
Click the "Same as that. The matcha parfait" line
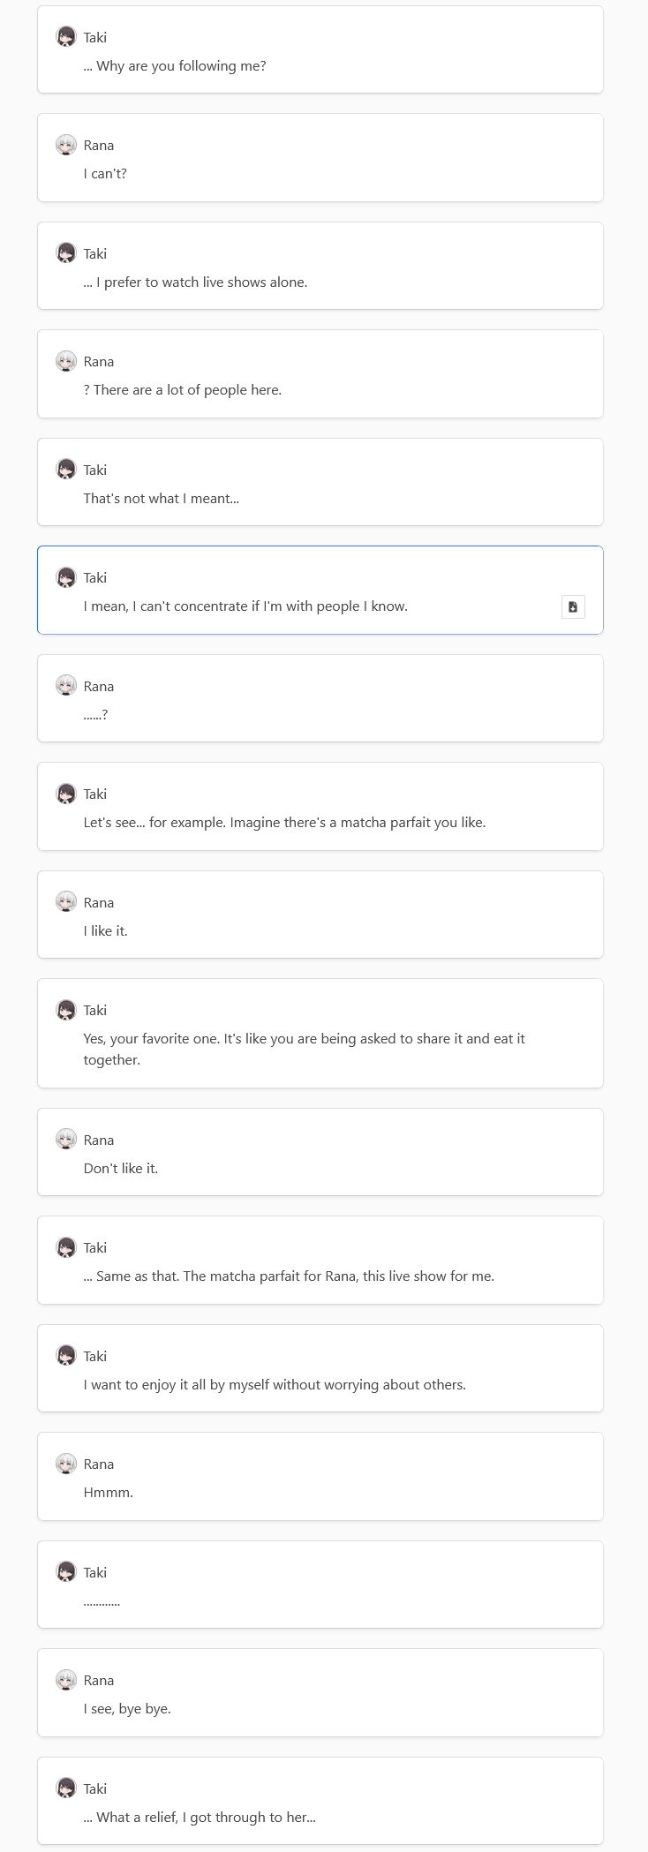[x=289, y=1276]
